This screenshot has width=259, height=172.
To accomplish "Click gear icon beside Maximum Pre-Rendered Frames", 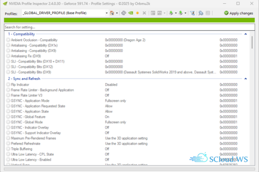I will point(8,138).
